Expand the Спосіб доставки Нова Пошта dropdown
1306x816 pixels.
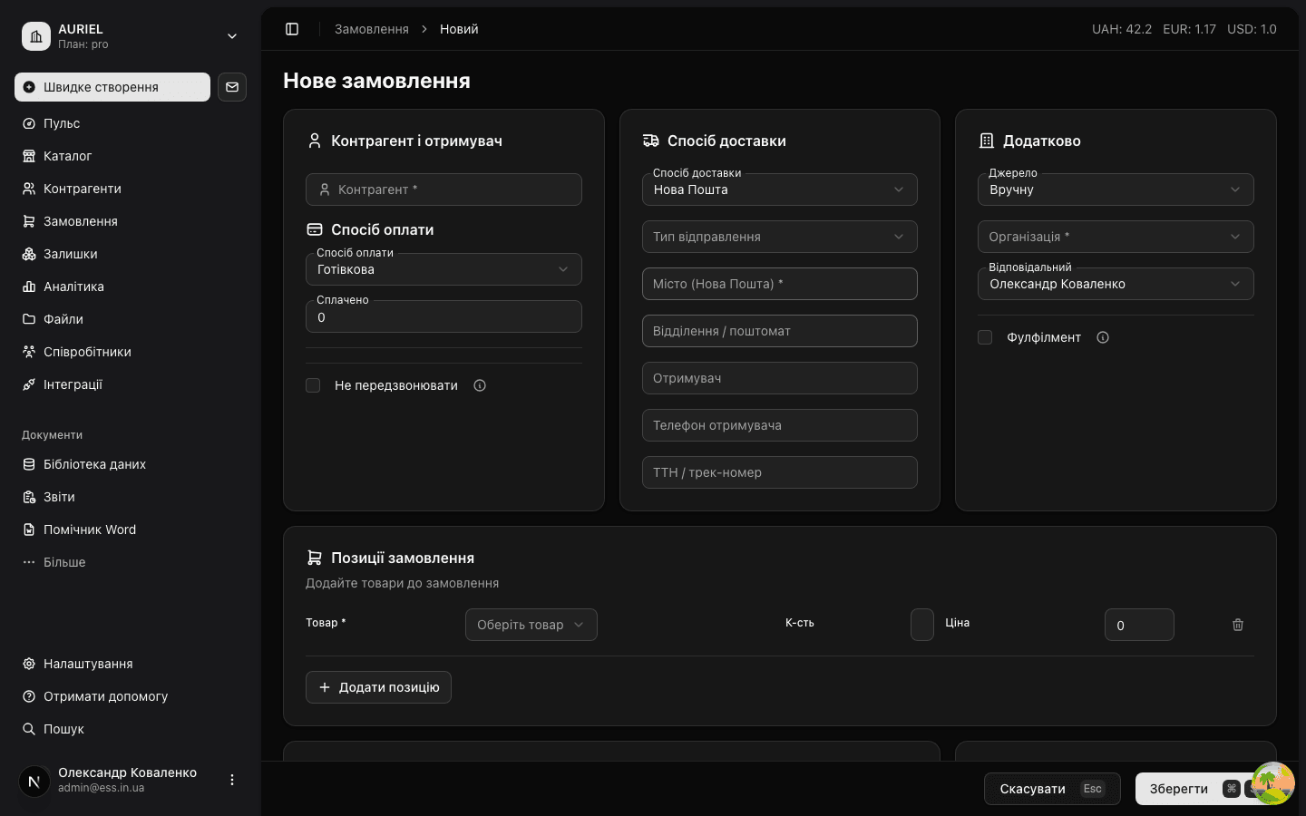point(780,189)
